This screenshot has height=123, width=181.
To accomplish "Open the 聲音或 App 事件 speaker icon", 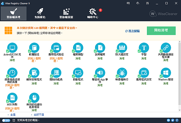I will (100, 73).
